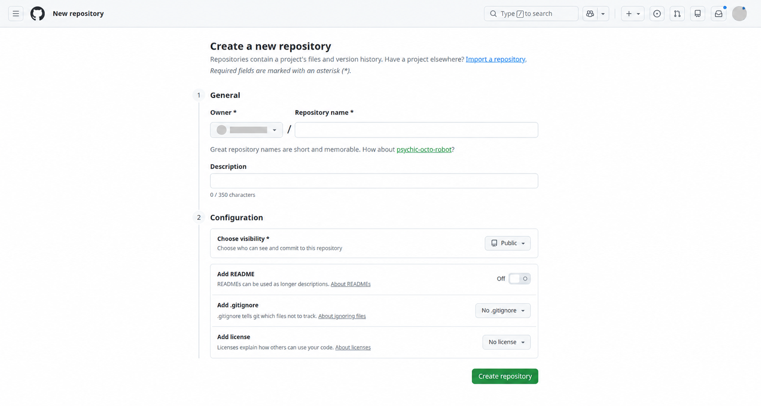Toggle the Add README switch on

click(519, 279)
